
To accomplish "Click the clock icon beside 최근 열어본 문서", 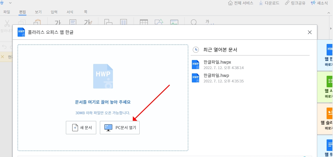I will (195, 50).
